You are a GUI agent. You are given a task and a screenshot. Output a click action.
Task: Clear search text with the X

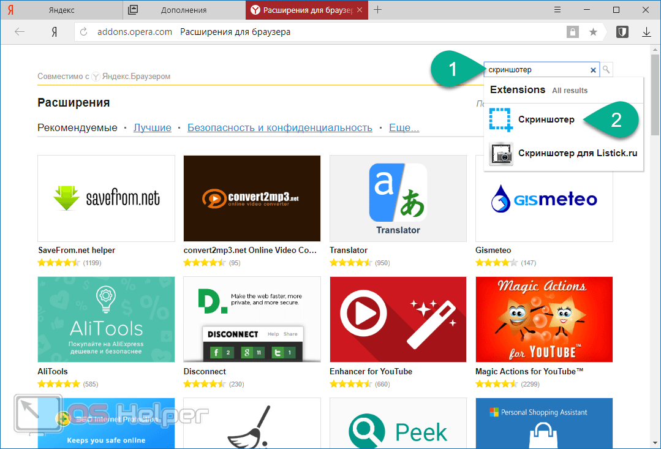click(x=593, y=70)
